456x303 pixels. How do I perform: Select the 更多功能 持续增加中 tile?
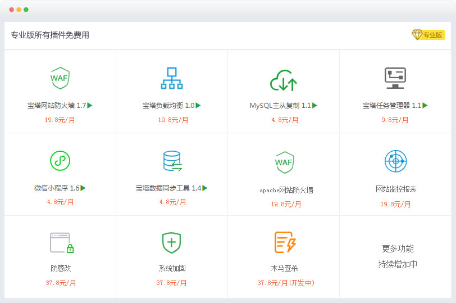(x=398, y=256)
